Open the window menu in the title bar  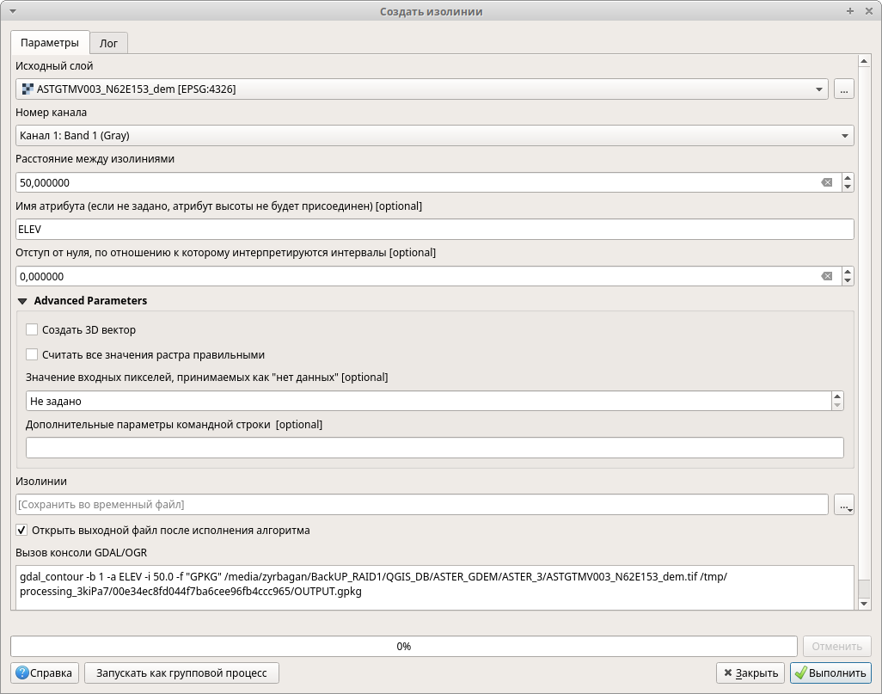(x=12, y=11)
